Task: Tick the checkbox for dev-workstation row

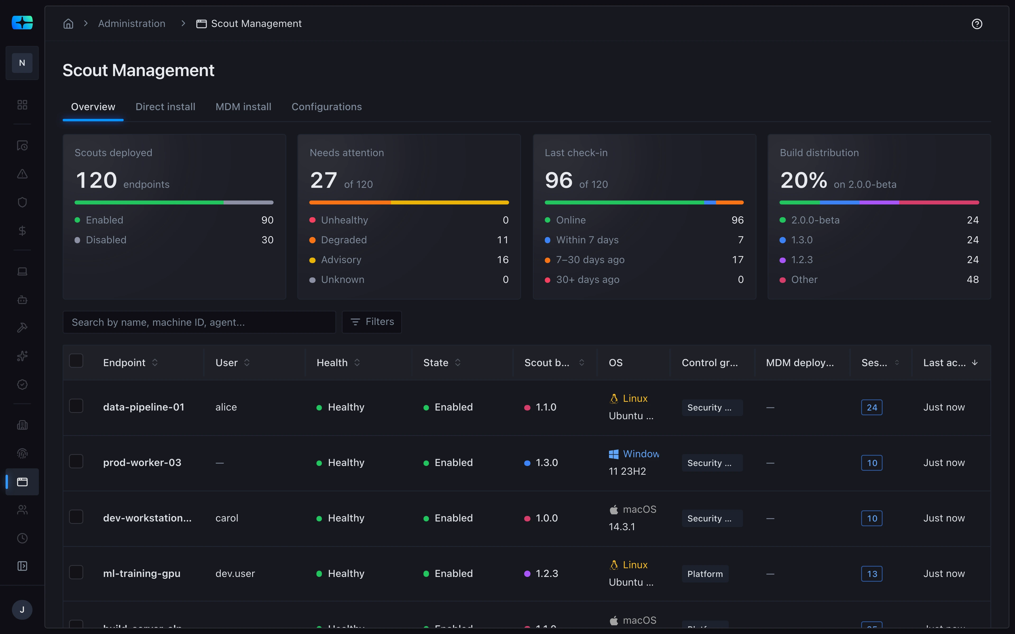Action: point(76,517)
